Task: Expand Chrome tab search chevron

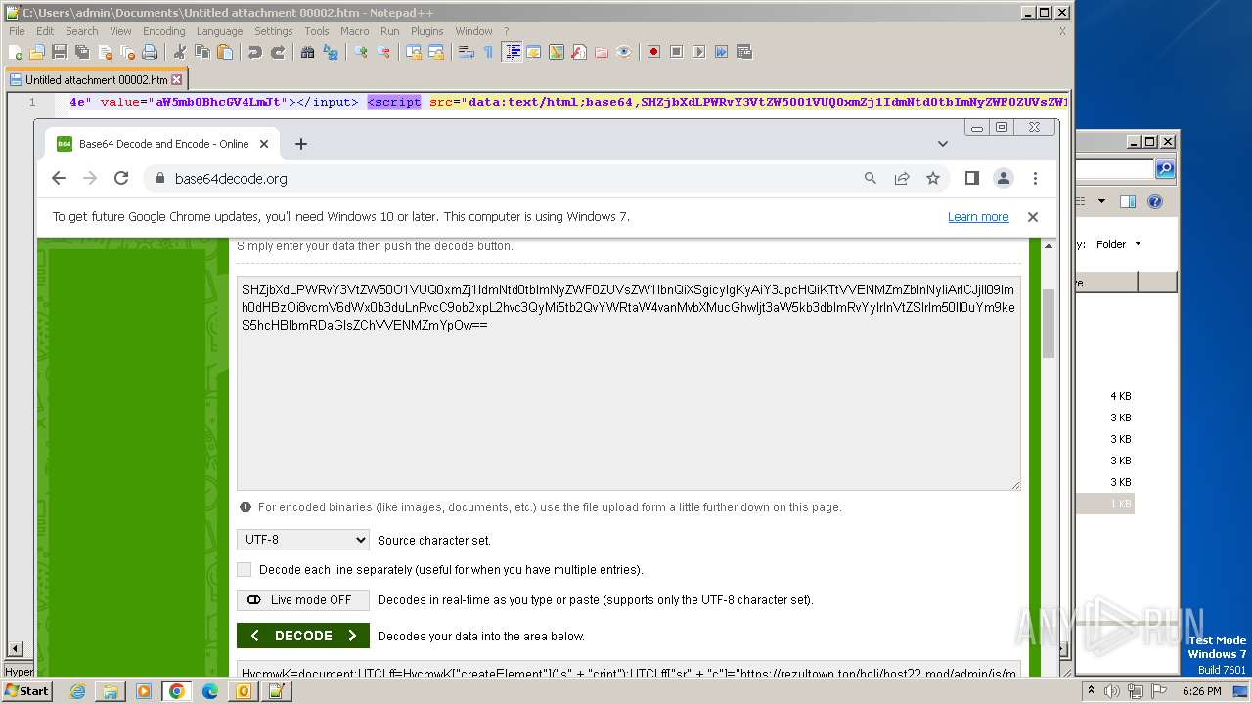Action: 942,144
